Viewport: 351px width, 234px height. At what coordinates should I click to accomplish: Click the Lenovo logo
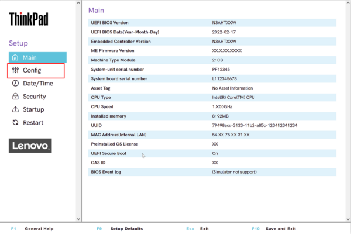pos(30,146)
